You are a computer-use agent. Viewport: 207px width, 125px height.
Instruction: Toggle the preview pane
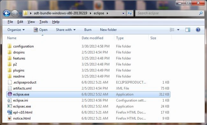click(x=188, y=30)
